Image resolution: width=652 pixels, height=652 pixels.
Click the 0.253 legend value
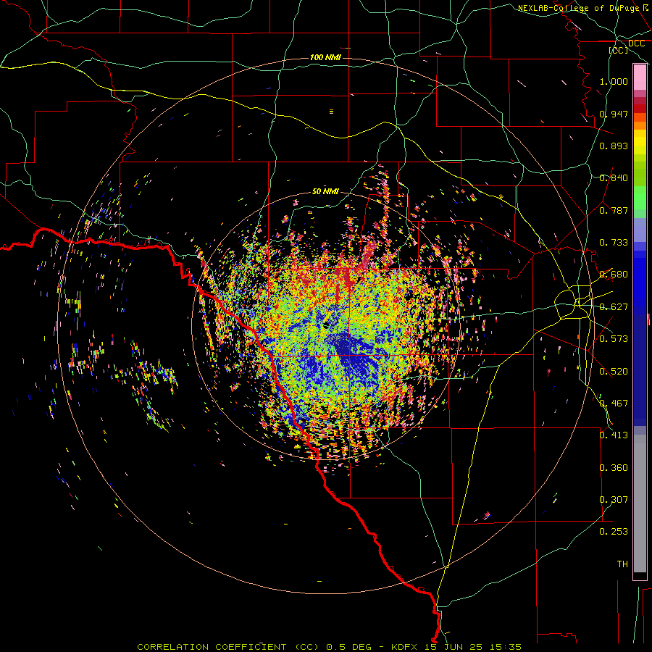point(614,532)
